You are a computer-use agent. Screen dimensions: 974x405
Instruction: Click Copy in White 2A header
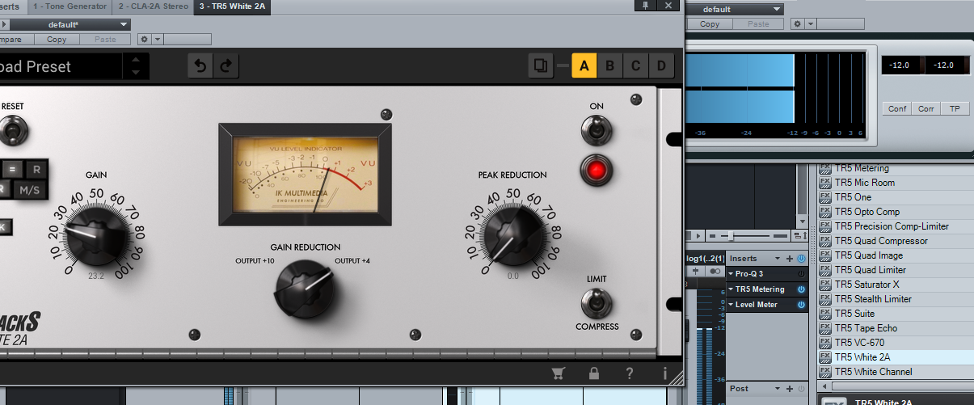coord(57,39)
